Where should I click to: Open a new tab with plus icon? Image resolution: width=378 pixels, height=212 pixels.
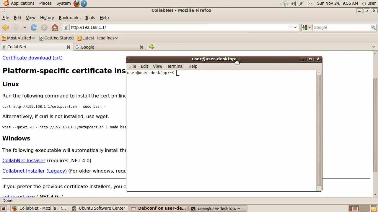point(152,47)
